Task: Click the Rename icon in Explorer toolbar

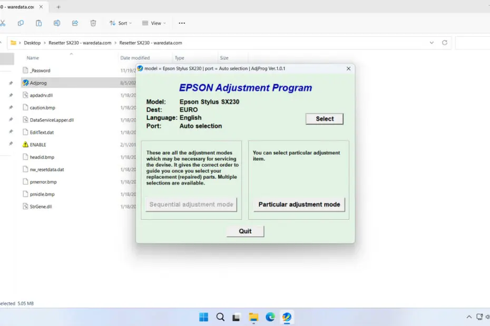Action: pyautogui.click(x=57, y=23)
